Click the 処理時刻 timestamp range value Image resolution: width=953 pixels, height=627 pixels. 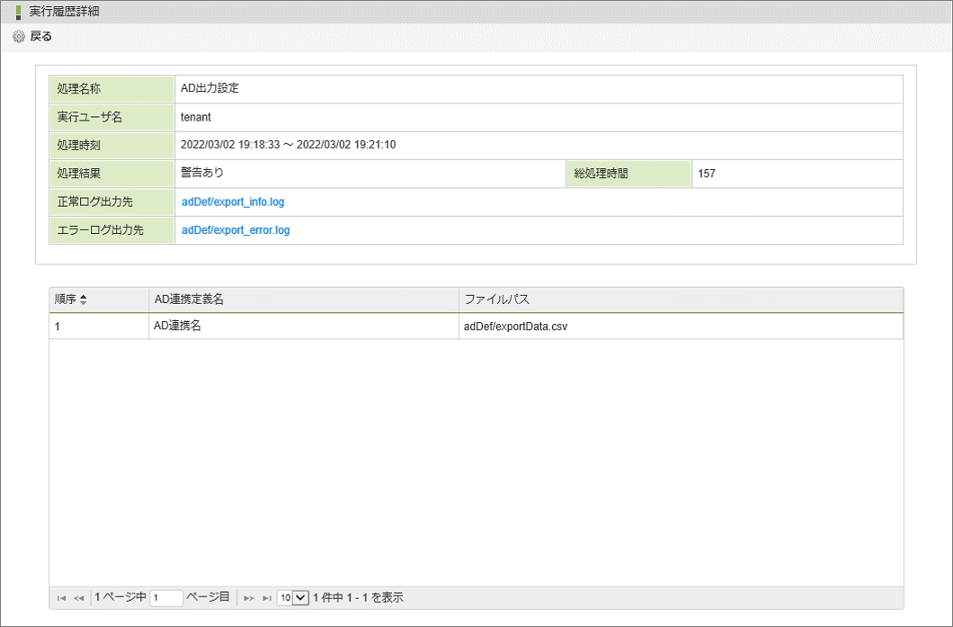coord(289,145)
